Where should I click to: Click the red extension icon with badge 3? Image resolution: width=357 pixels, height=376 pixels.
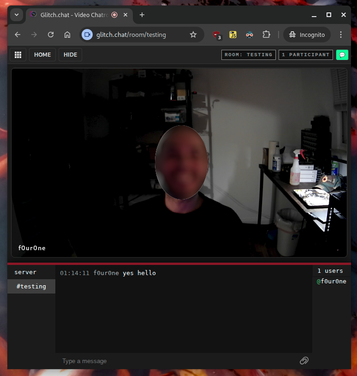216,35
